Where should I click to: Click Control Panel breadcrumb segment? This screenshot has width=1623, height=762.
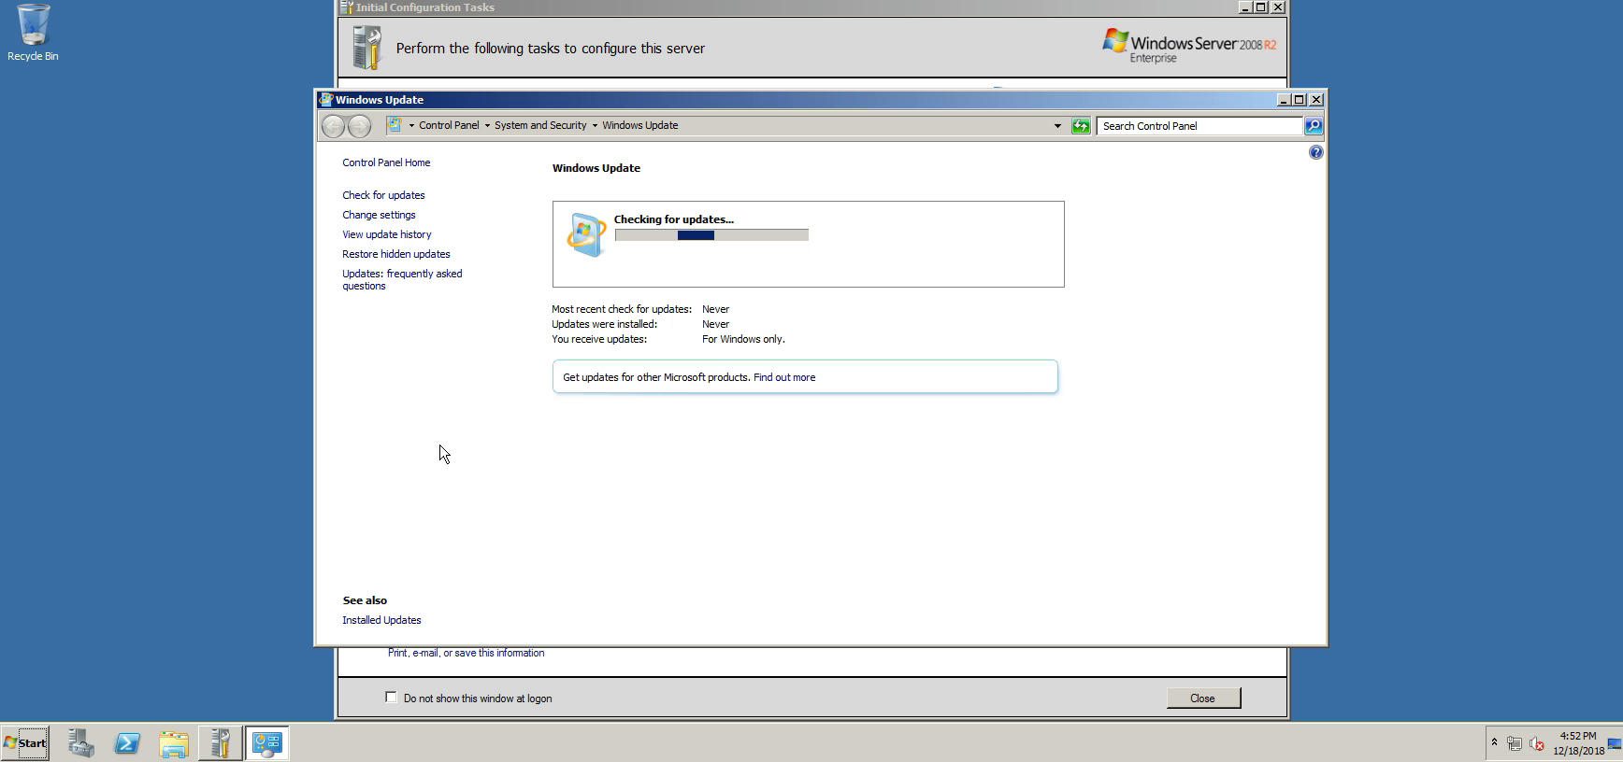click(449, 125)
